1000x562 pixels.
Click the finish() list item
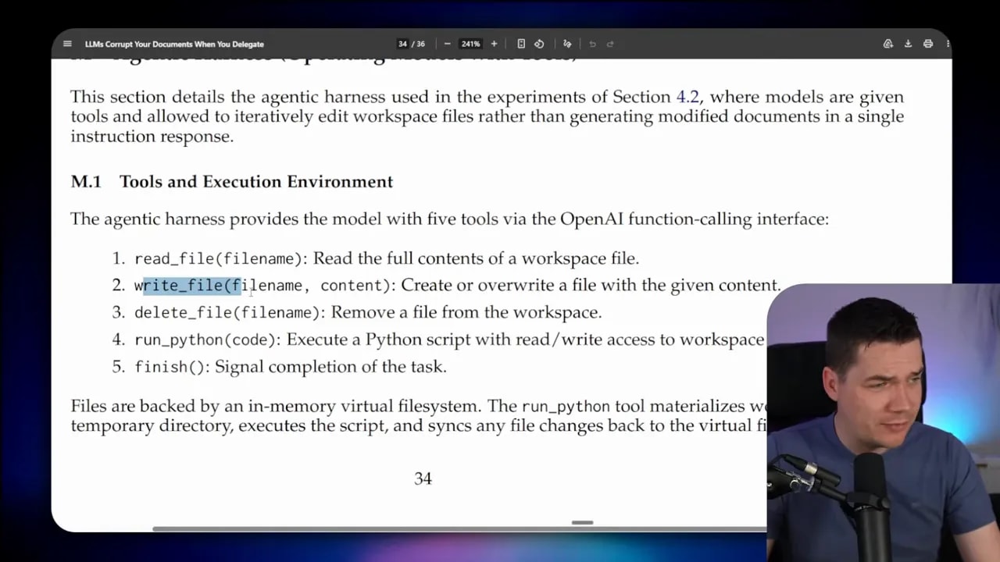tap(280, 366)
